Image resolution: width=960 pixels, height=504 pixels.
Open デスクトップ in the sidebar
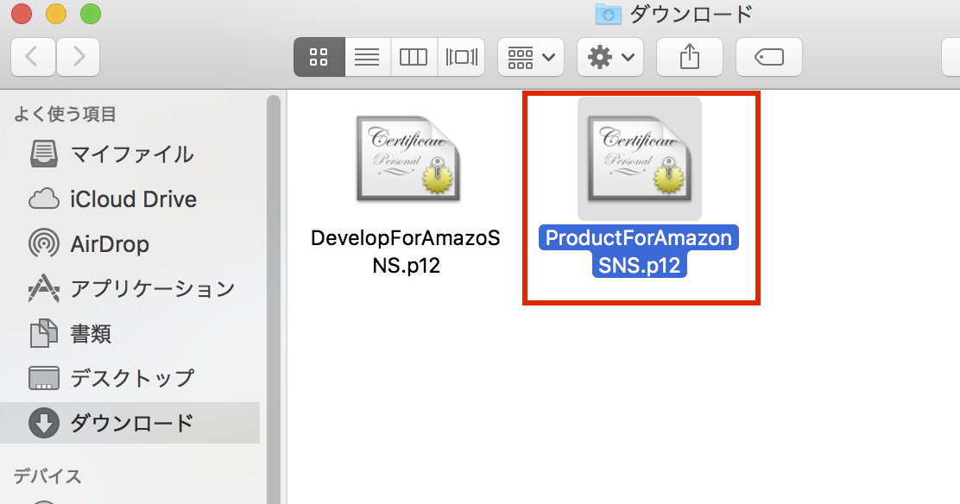pyautogui.click(x=131, y=379)
